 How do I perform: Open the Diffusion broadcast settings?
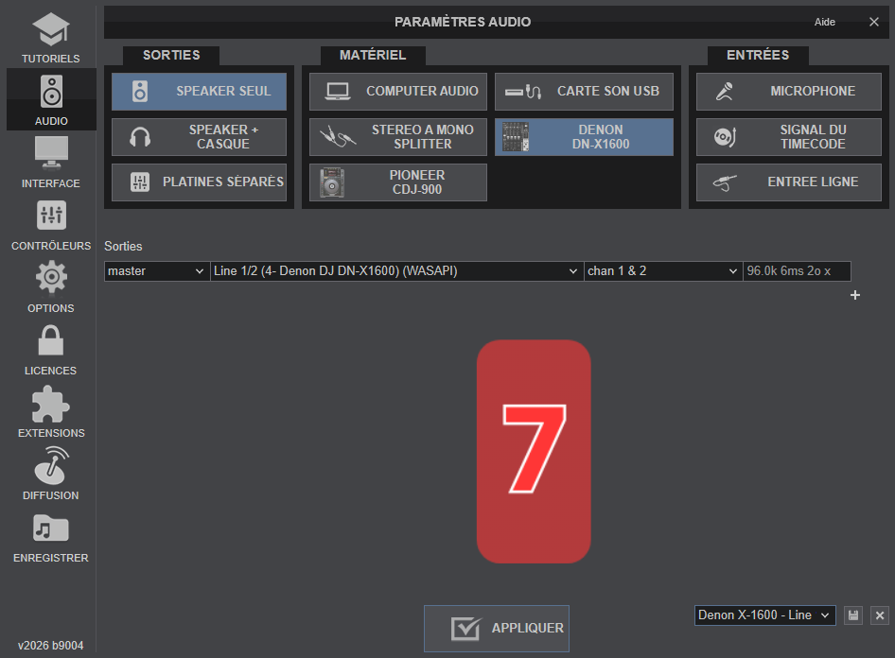coord(50,474)
